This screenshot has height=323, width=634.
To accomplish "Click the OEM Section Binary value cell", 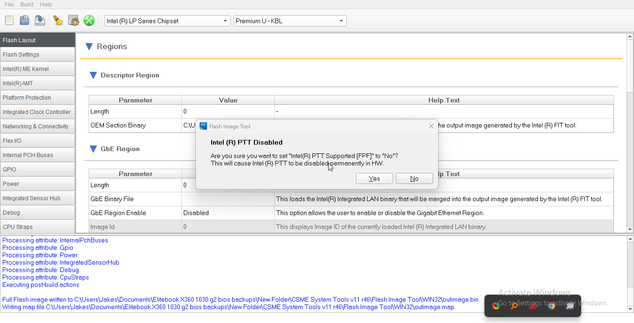I will click(189, 126).
